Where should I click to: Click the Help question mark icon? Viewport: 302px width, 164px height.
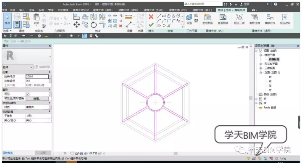point(276,4)
